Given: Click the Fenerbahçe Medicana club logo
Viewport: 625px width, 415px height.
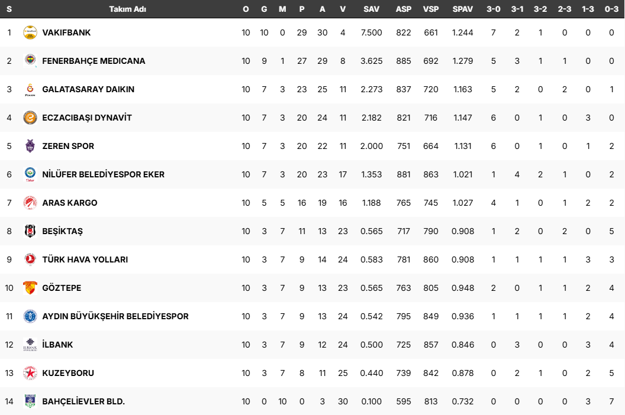Looking at the screenshot, I should point(30,61).
